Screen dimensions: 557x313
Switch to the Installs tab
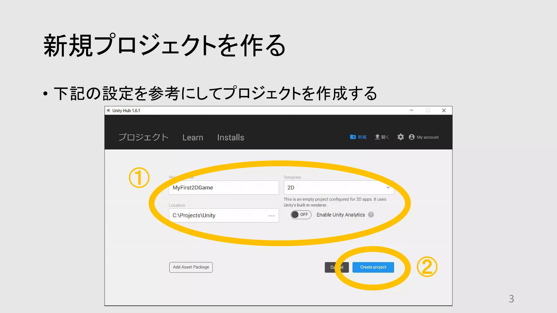(x=231, y=137)
